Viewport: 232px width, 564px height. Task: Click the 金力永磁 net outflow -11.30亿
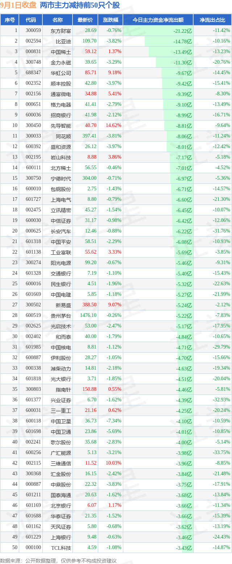182,63
